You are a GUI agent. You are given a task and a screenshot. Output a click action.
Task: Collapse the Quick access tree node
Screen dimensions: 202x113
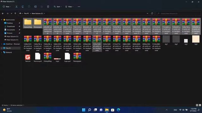coord(2,20)
